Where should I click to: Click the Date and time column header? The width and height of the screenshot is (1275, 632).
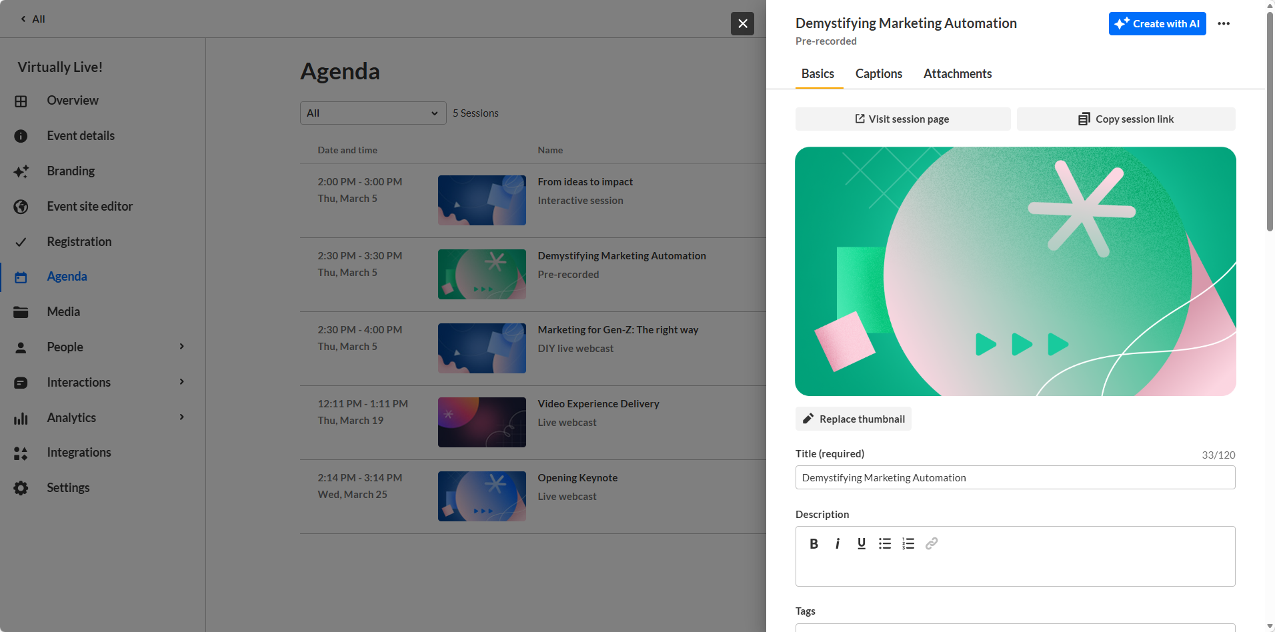[x=347, y=150]
